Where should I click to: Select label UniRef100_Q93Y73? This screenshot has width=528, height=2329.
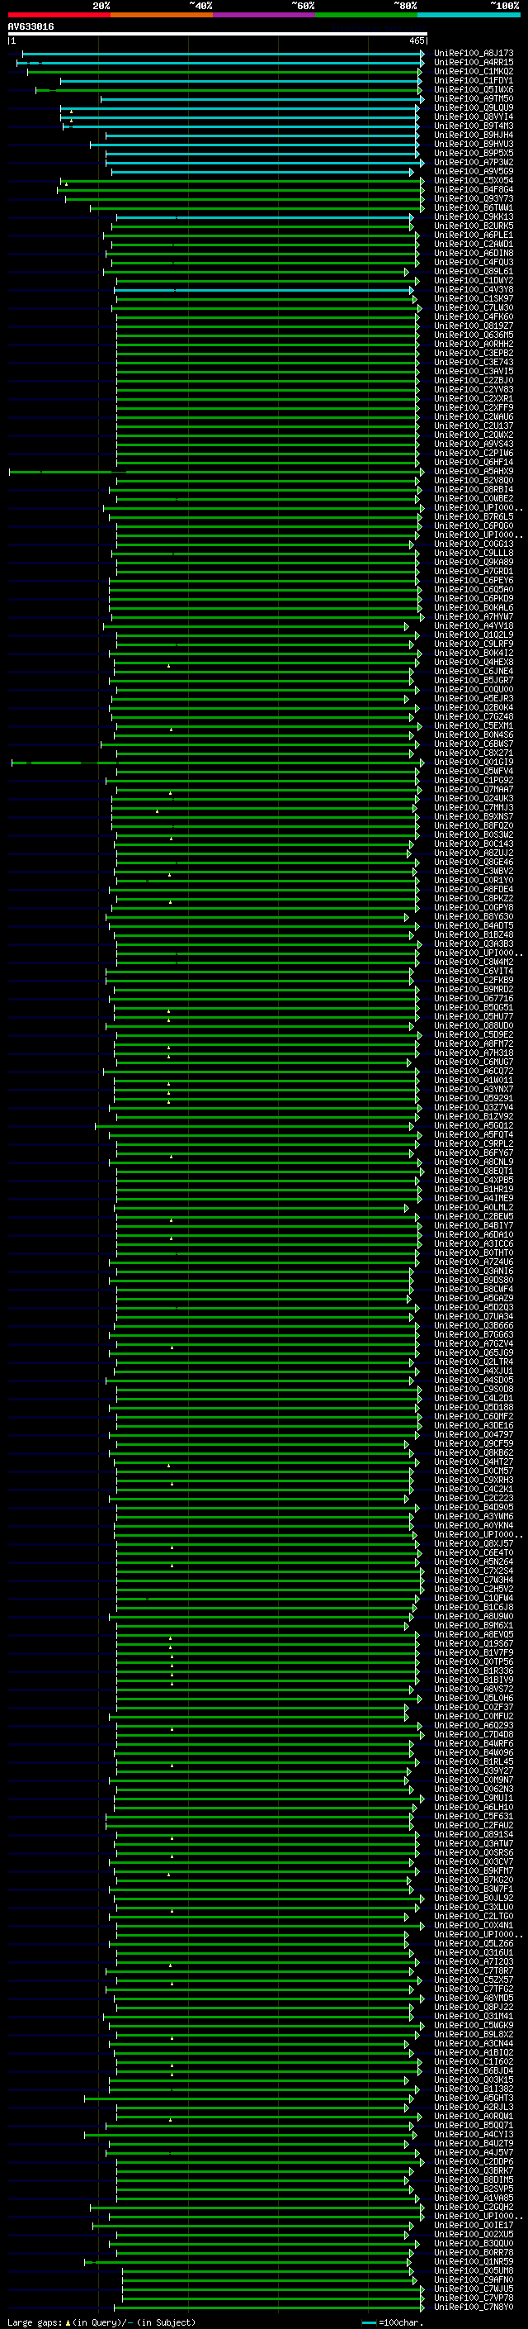tap(474, 199)
